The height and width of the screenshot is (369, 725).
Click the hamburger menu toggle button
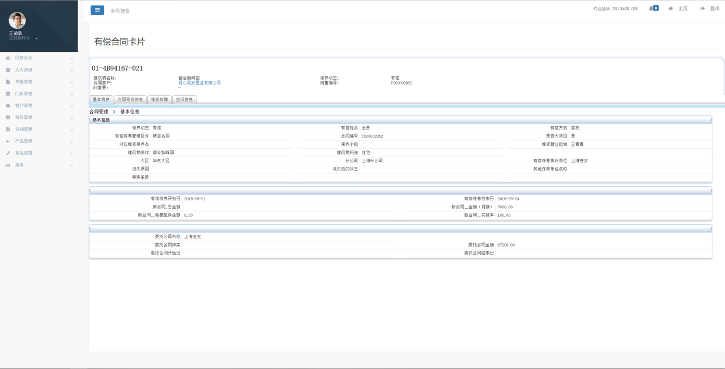[97, 10]
